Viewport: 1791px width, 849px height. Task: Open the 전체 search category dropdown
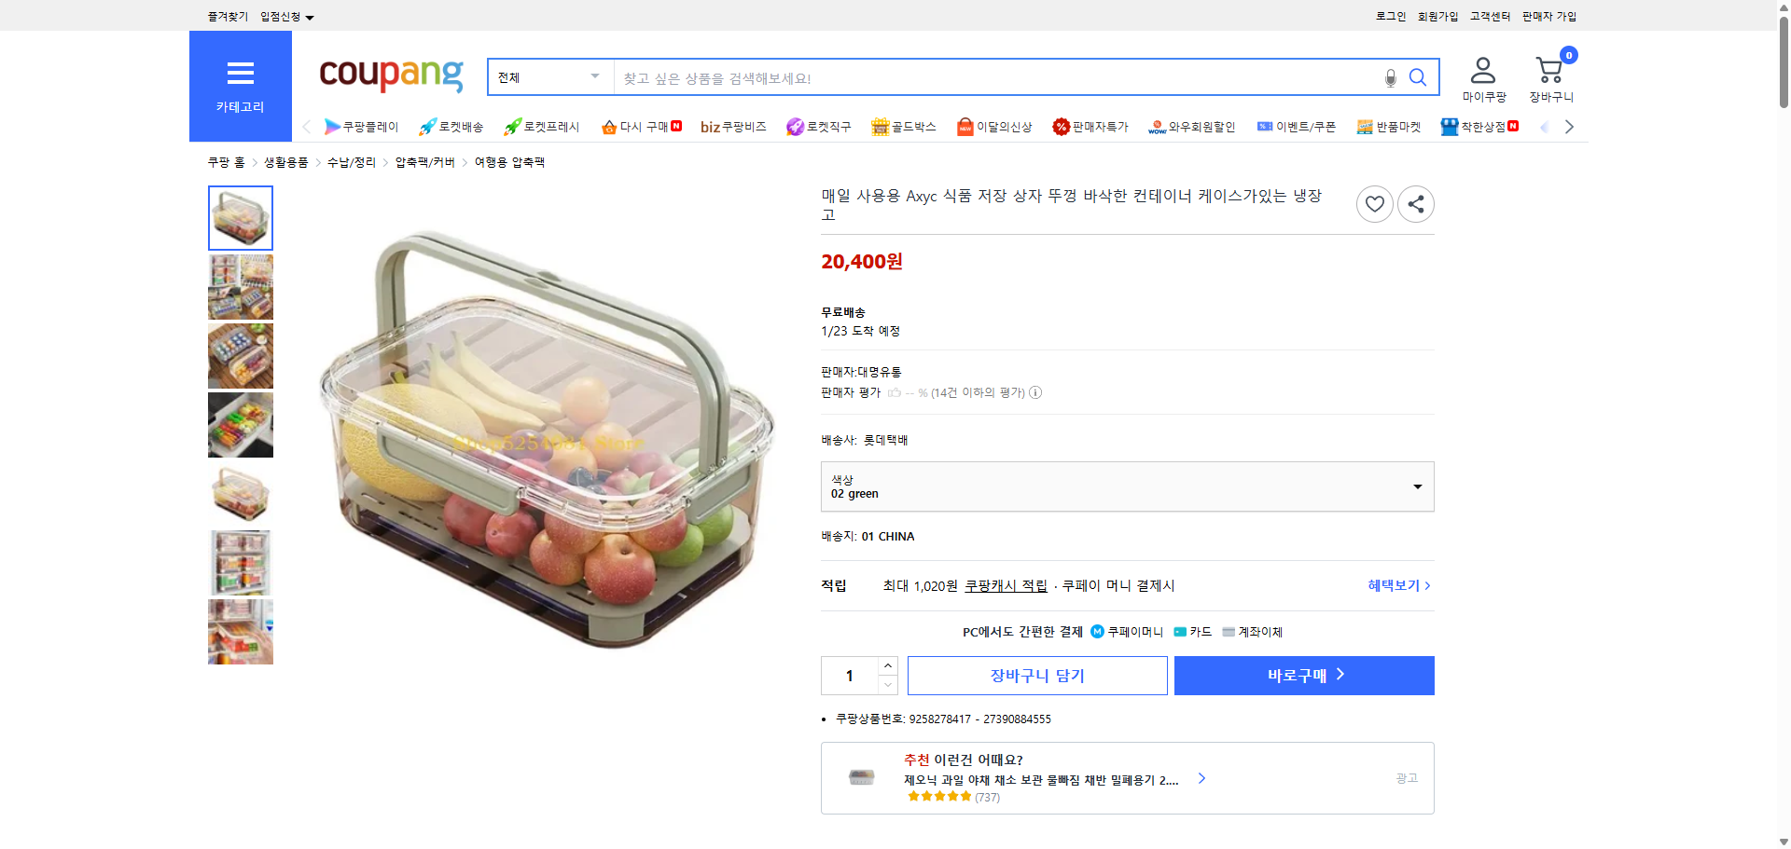549,77
